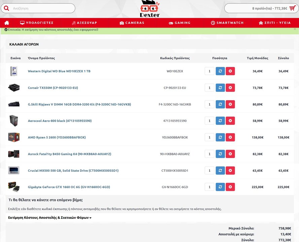Remove Aerocool Aero-800 from cart

pyautogui.click(x=230, y=121)
